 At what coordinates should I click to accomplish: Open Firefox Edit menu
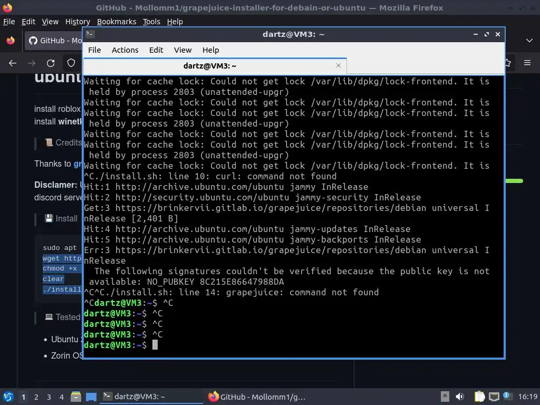tap(28, 21)
